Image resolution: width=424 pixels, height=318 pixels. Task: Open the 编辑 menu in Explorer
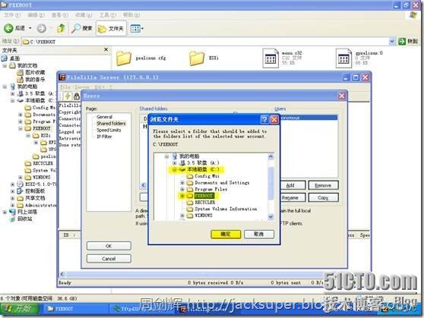click(x=36, y=15)
